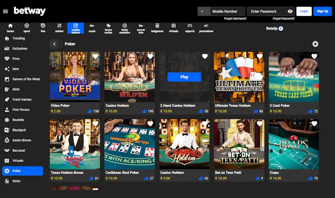Favorite Caribbean Stud Poker
The width and height of the screenshot is (335, 198).
click(x=150, y=124)
